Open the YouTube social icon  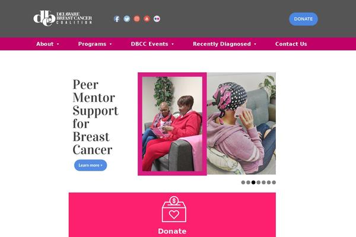pyautogui.click(x=147, y=19)
